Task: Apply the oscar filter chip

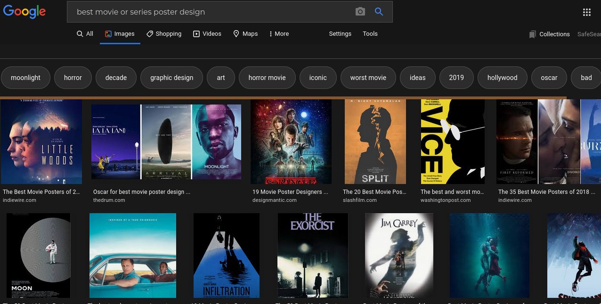Action: pos(549,78)
